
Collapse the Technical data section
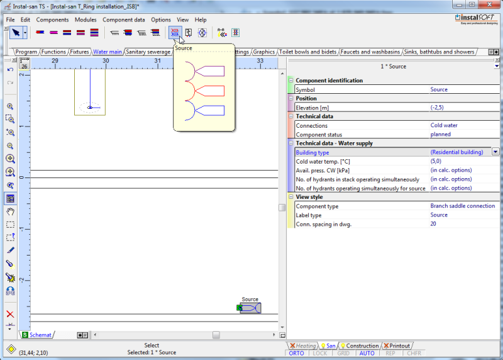(x=291, y=116)
